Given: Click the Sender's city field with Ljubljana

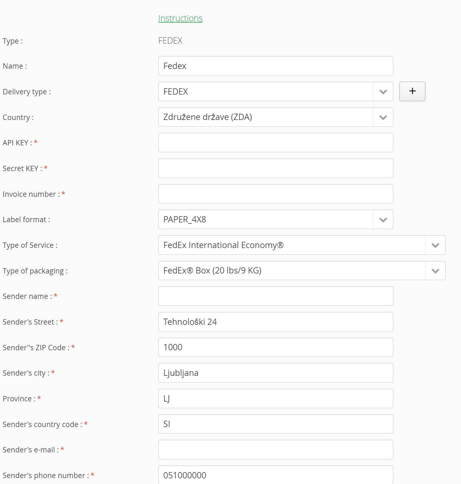Looking at the screenshot, I should (275, 373).
